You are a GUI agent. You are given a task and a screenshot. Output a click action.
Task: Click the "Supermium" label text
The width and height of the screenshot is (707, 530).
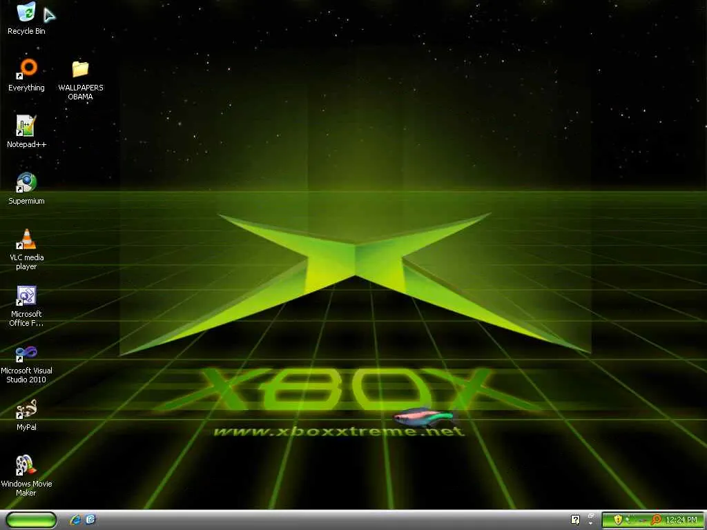pyautogui.click(x=26, y=201)
